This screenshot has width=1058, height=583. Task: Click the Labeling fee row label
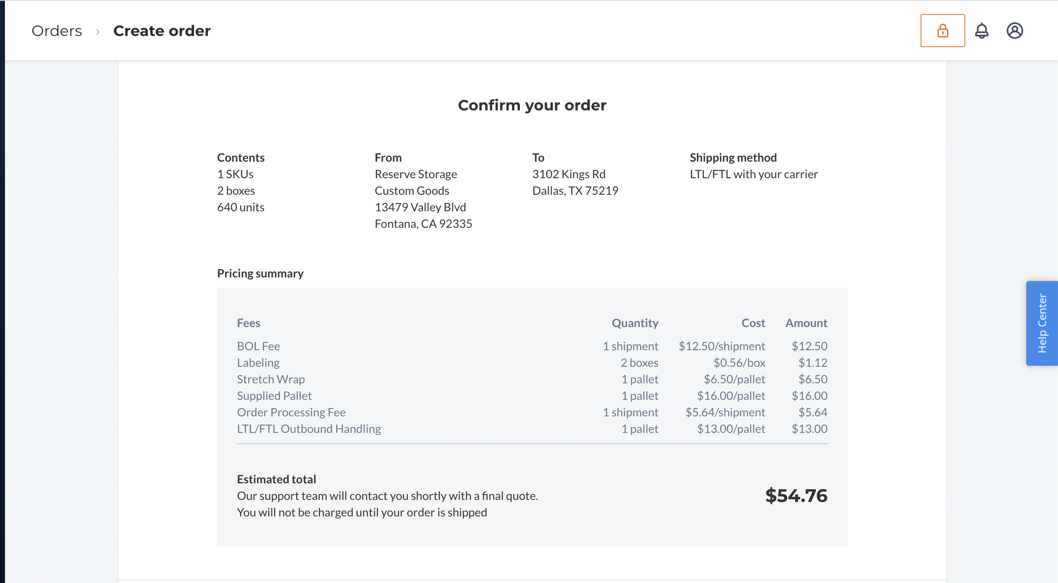258,363
